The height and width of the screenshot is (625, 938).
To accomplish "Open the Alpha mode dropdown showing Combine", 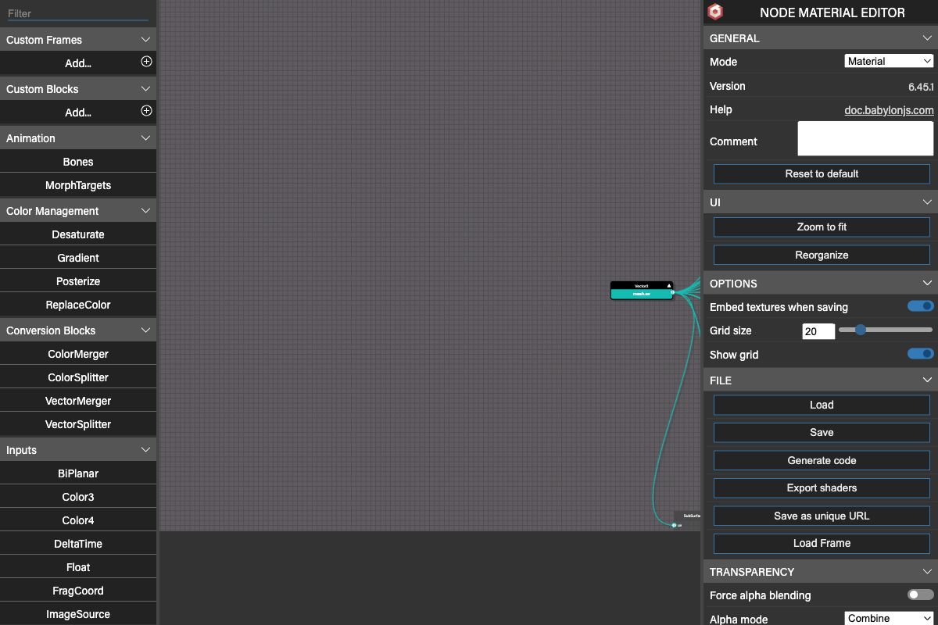I will 889,618.
